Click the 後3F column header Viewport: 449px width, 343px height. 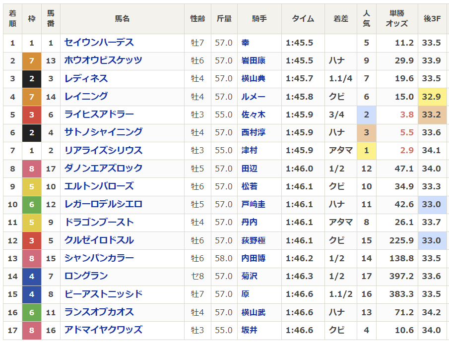pyautogui.click(x=432, y=19)
